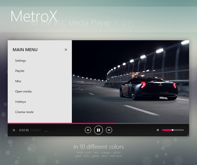Click the MAIN MENU heading
197x165 pixels.
[x=25, y=50]
